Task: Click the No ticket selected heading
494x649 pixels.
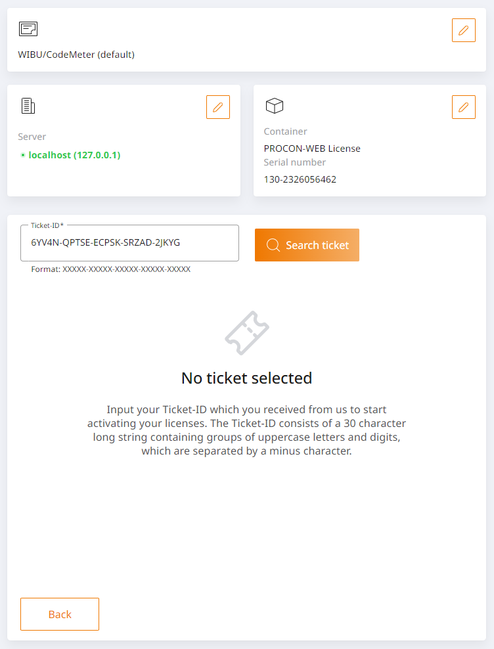Action: pyautogui.click(x=247, y=378)
